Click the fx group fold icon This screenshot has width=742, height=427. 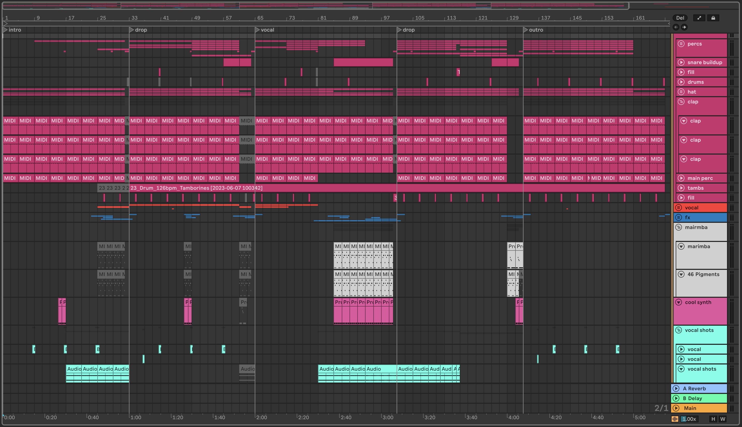tap(678, 217)
